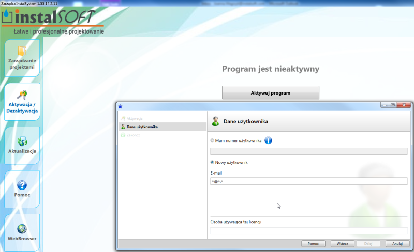Select 'Dane użytkownika' step in wizard list
Screen dimensions: 414x252
pyautogui.click(x=162, y=127)
